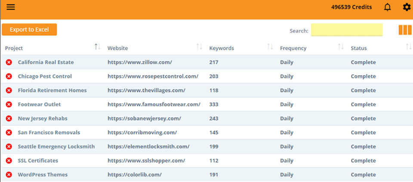Open Chicago Pest Control project
The height and width of the screenshot is (182, 413).
pos(45,77)
